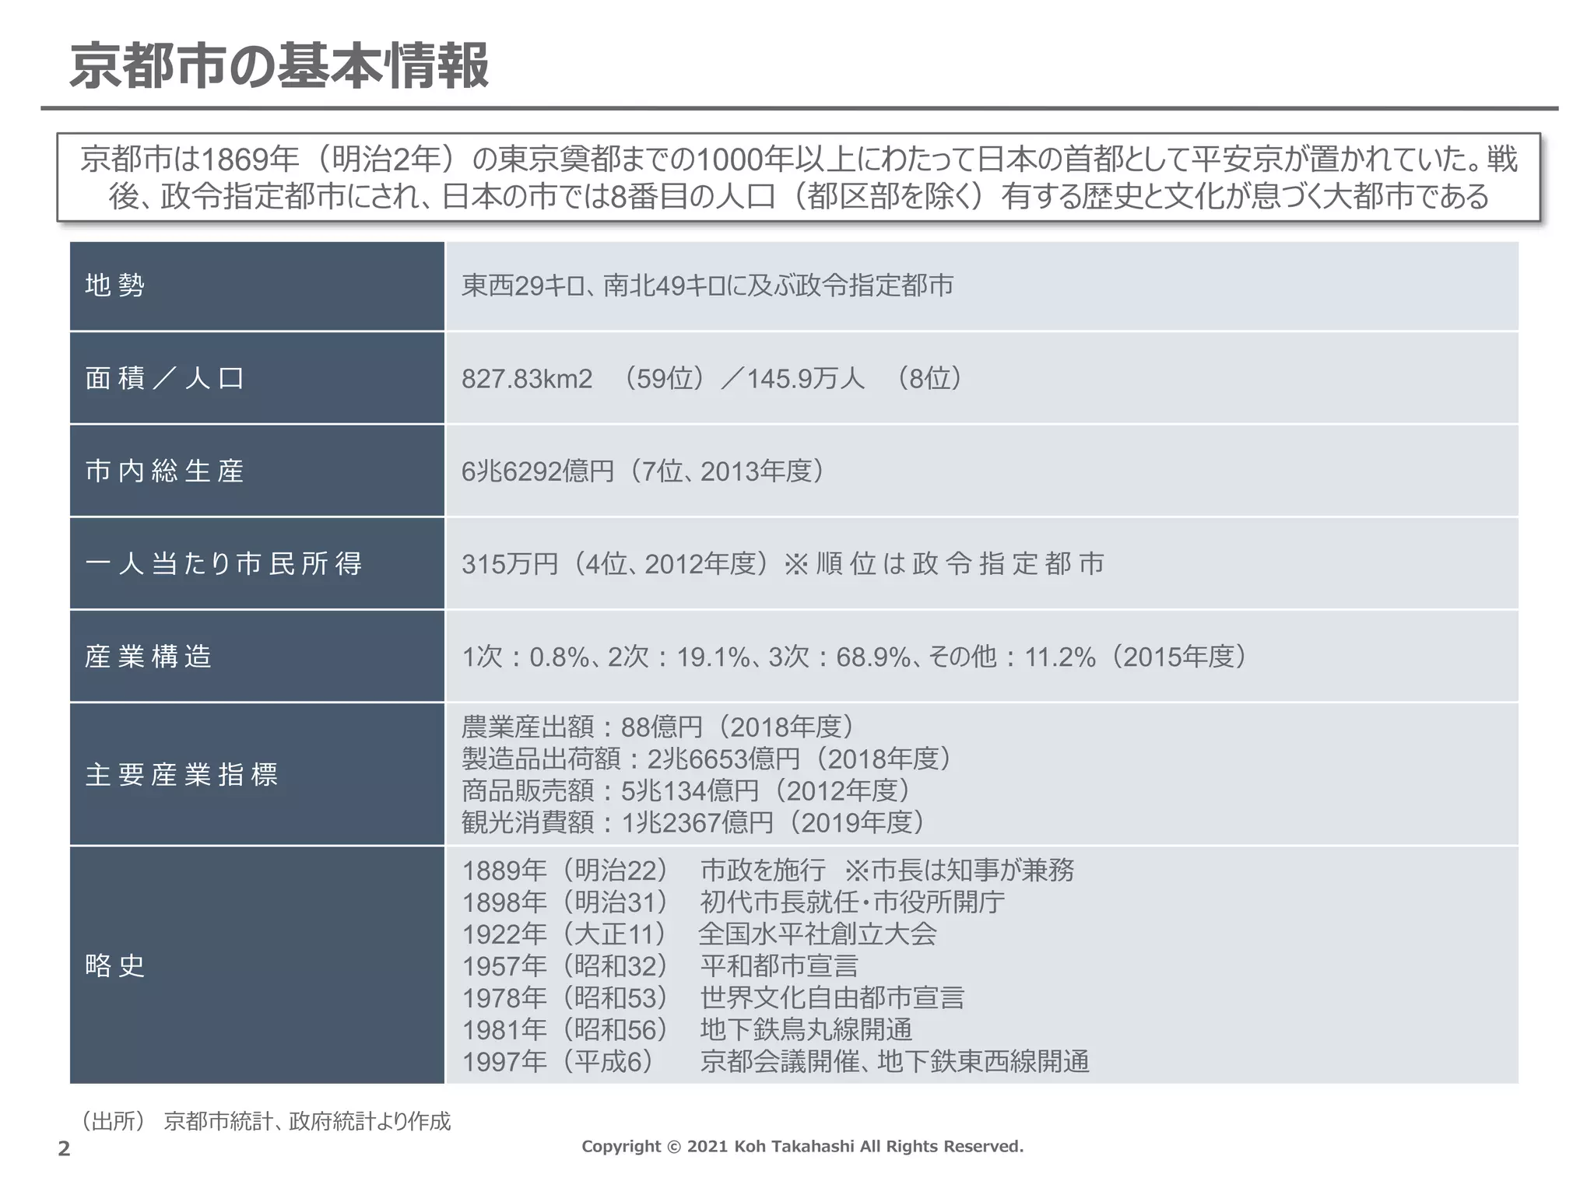Click the 1922年 全国水平社創立大会 entry
The width and height of the screenshot is (1594, 1195).
tap(700, 934)
